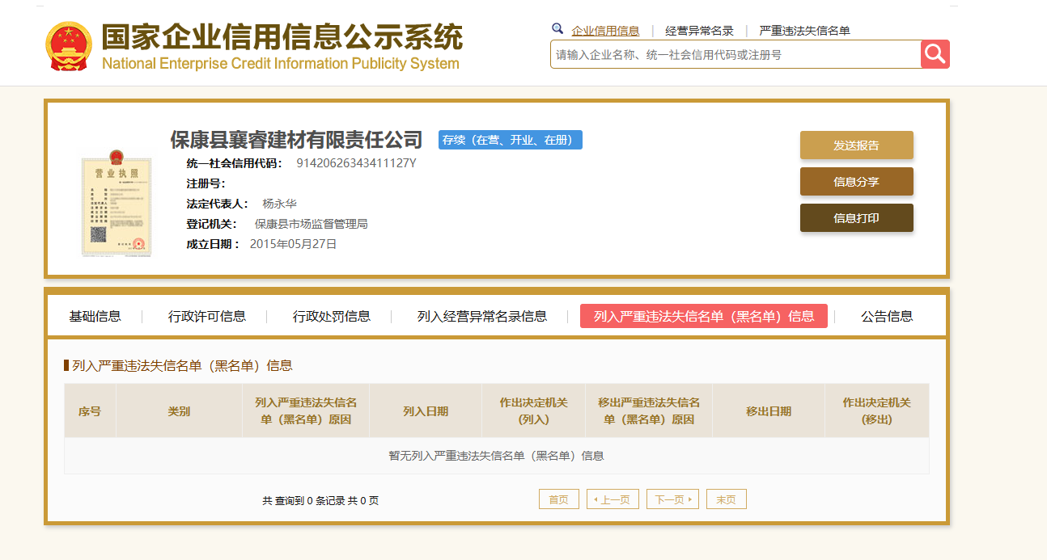Select the 严重违法失信名单 search category
1047x560 pixels.
tap(804, 31)
